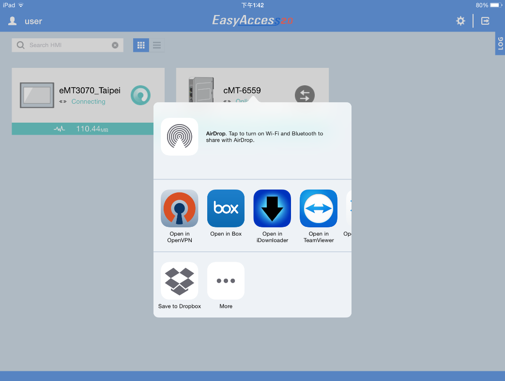Viewport: 505px width, 381px height.
Task: Tap the Wi-Fi status icon
Action: coord(21,5)
